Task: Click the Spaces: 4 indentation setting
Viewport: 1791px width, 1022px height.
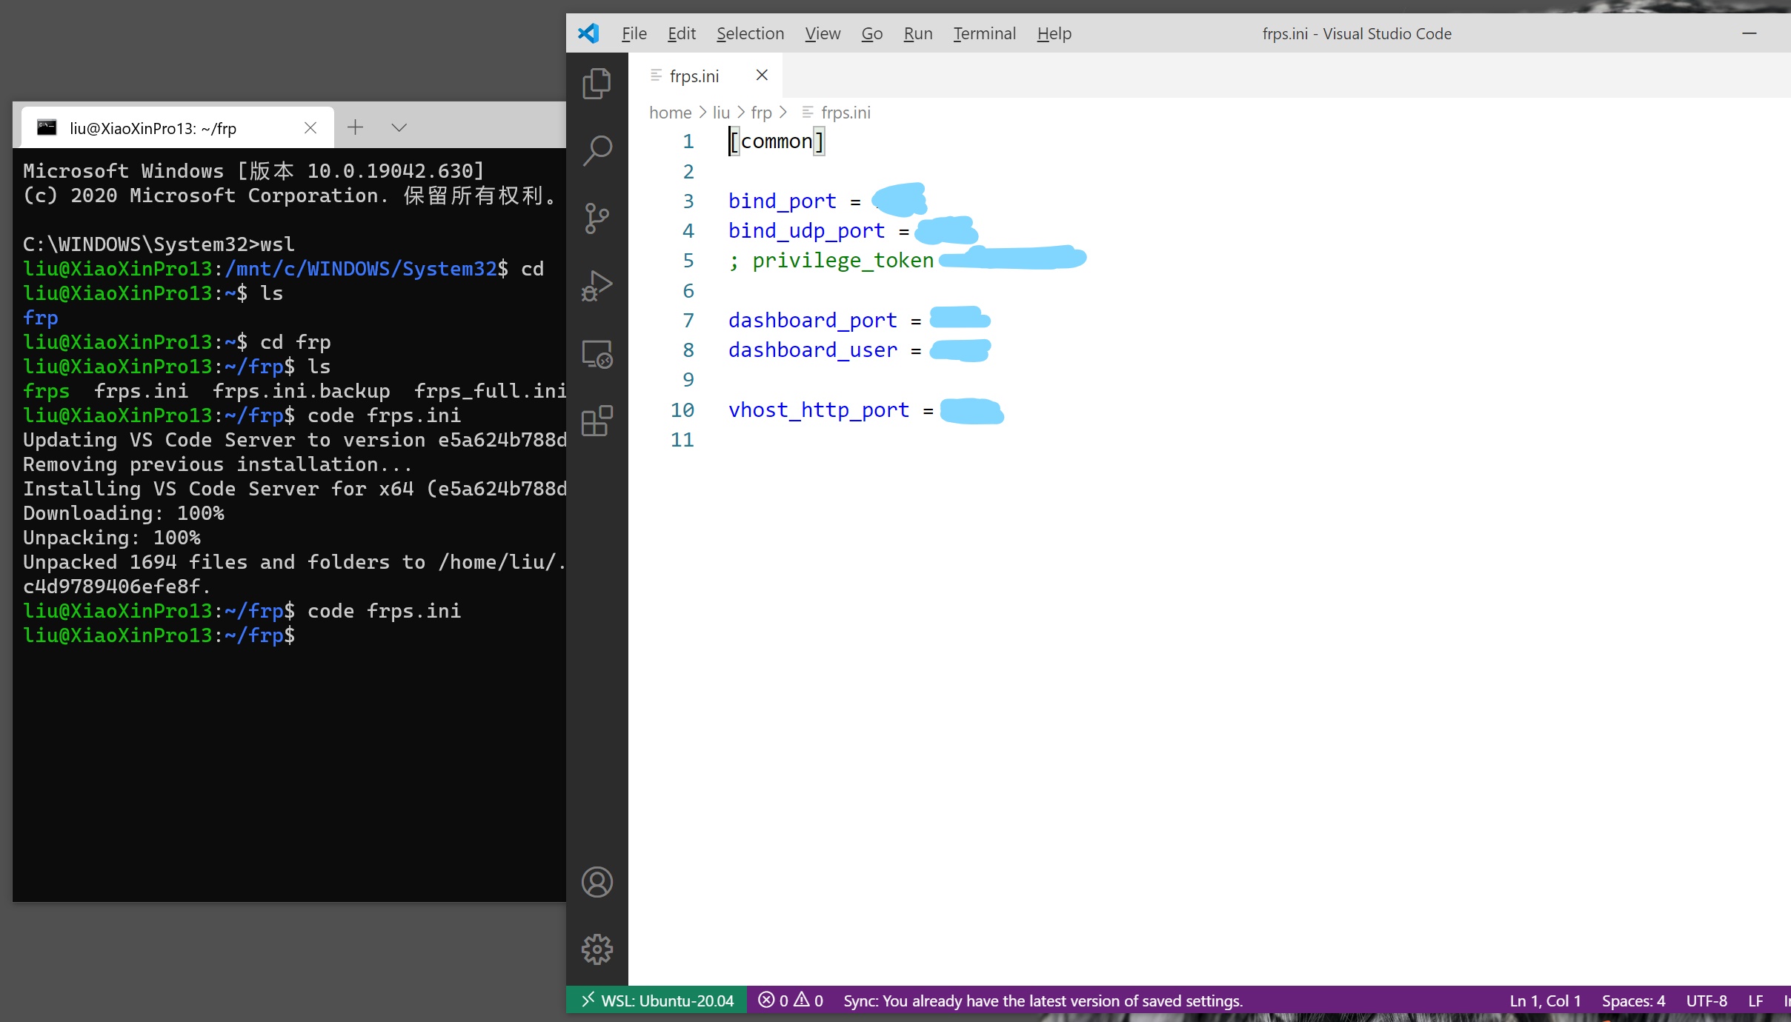Action: click(1633, 1001)
